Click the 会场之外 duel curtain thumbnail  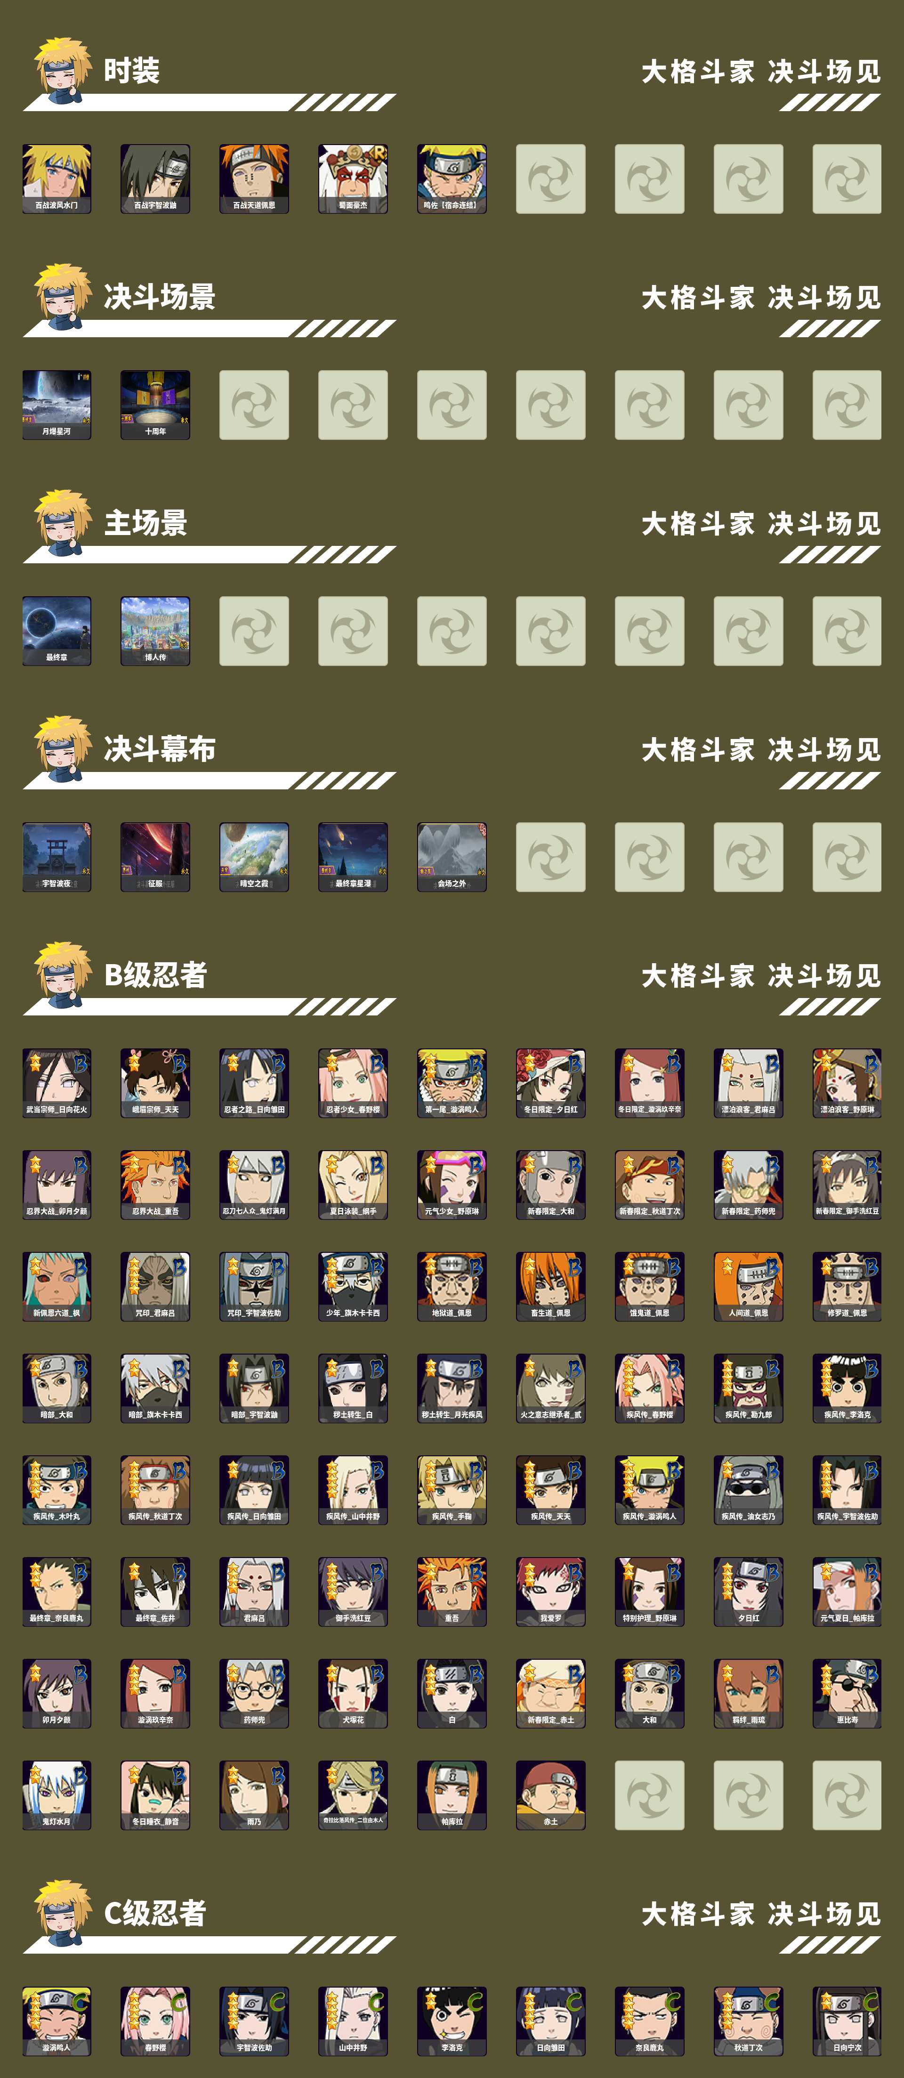[x=452, y=857]
